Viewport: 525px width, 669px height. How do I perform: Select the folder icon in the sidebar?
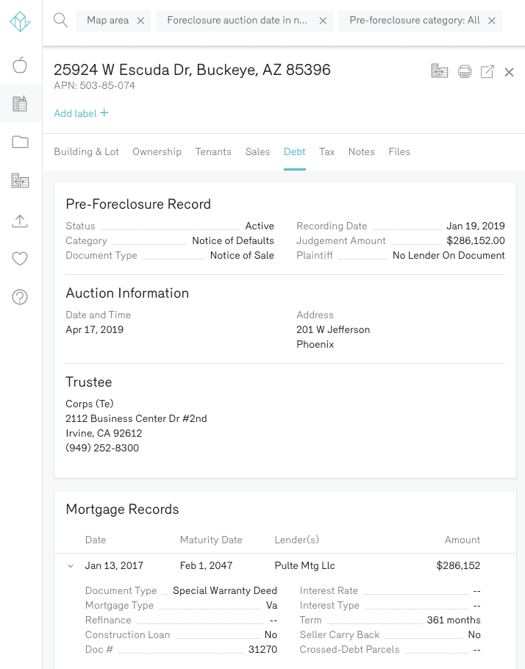tap(20, 142)
